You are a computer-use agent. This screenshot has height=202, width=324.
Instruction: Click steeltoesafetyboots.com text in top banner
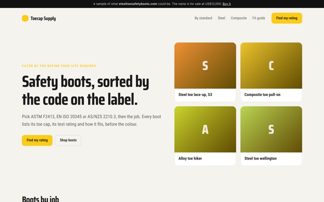pyautogui.click(x=138, y=4)
